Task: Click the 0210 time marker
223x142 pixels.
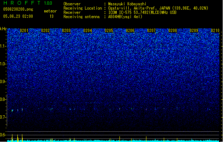Action: [x=215, y=31]
